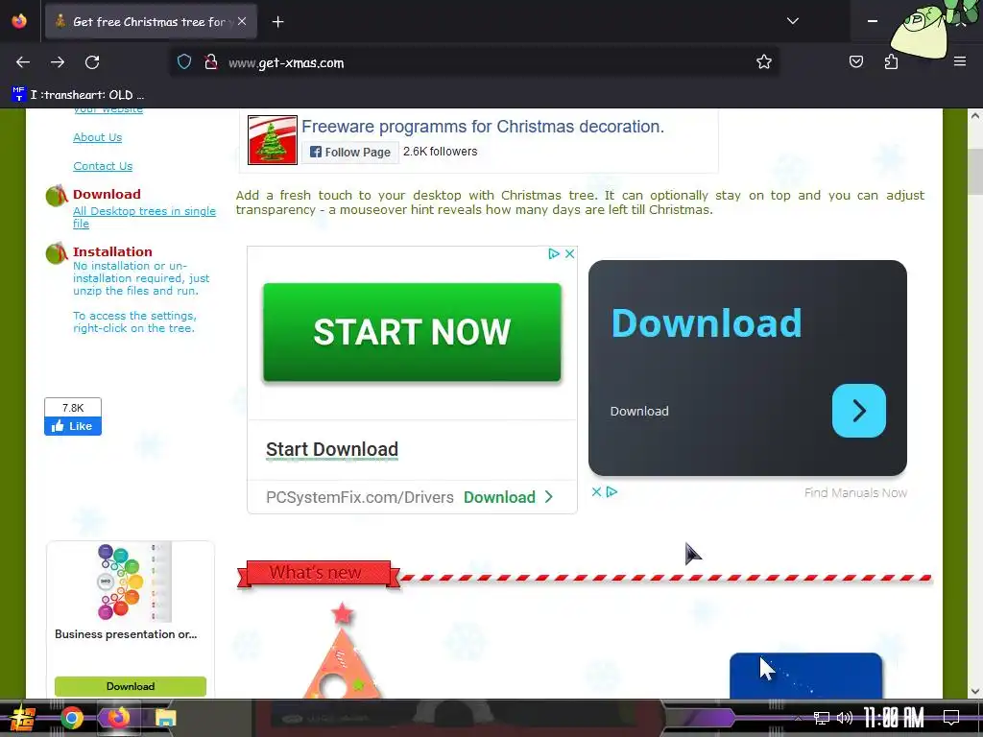Image resolution: width=983 pixels, height=737 pixels.
Task: Open the About Us link
Action: 97,137
